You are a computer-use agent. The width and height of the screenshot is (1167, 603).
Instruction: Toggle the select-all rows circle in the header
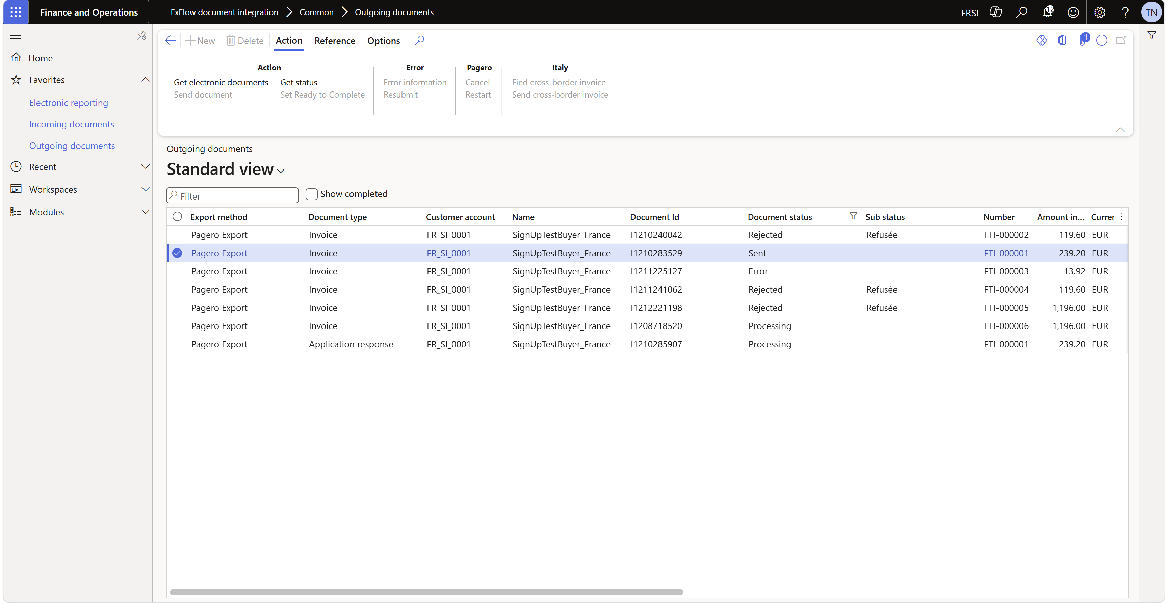pos(177,216)
